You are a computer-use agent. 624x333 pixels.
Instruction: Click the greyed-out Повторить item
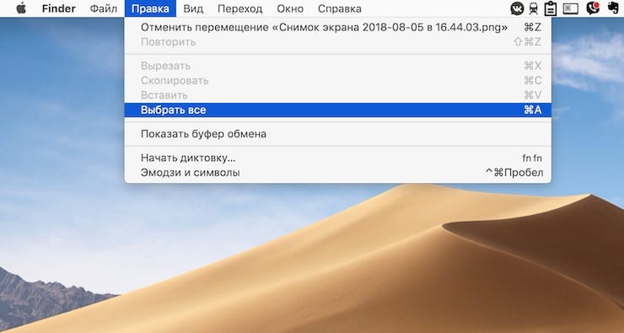[x=338, y=42]
